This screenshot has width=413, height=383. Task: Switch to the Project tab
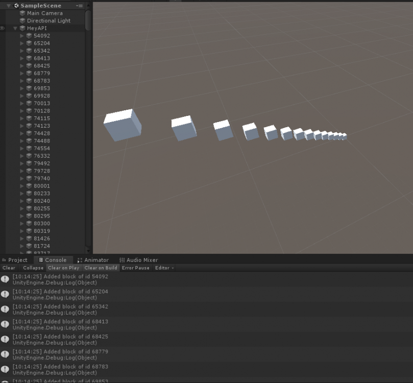(x=15, y=260)
